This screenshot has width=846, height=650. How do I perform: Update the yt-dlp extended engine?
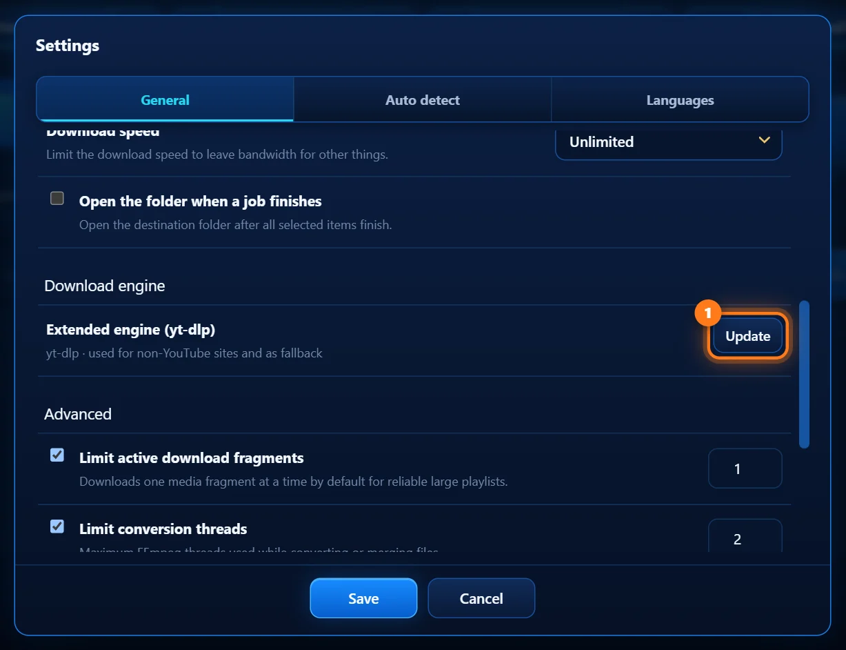click(x=747, y=336)
